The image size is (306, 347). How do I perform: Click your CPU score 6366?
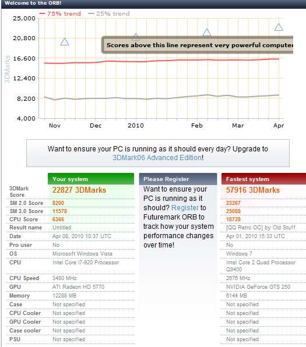coord(58,219)
